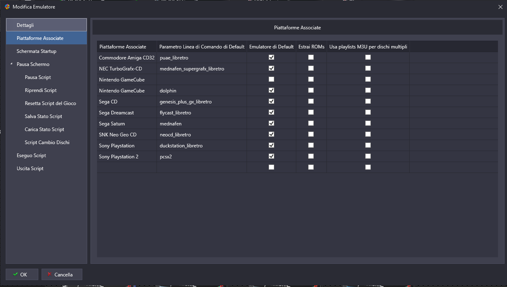Confirm with the OK button
Image resolution: width=507 pixels, height=287 pixels.
22,274
